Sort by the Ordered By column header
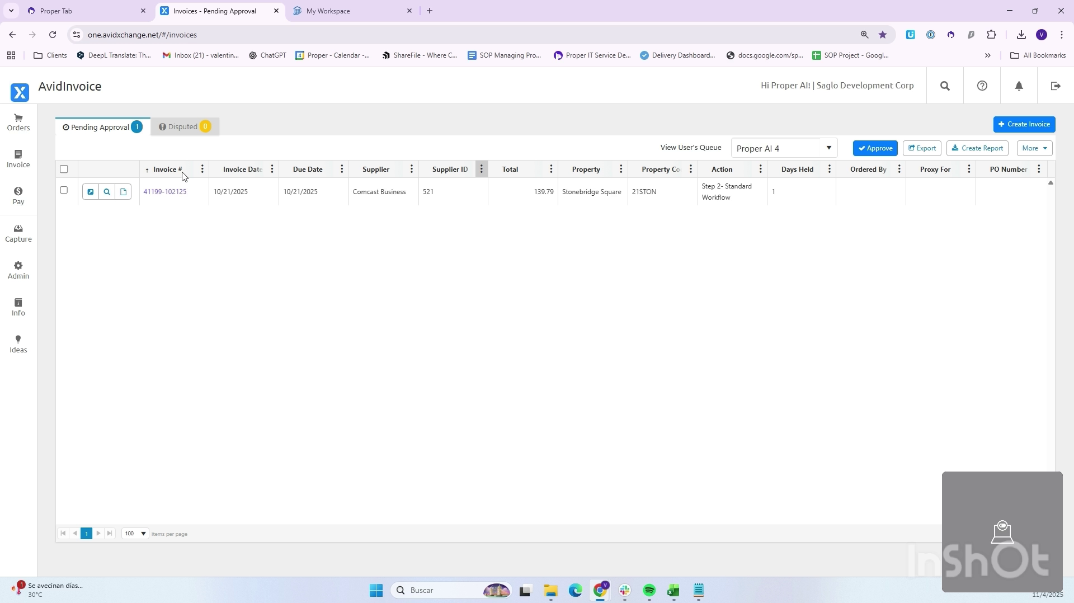This screenshot has height=603, width=1074. (x=868, y=169)
